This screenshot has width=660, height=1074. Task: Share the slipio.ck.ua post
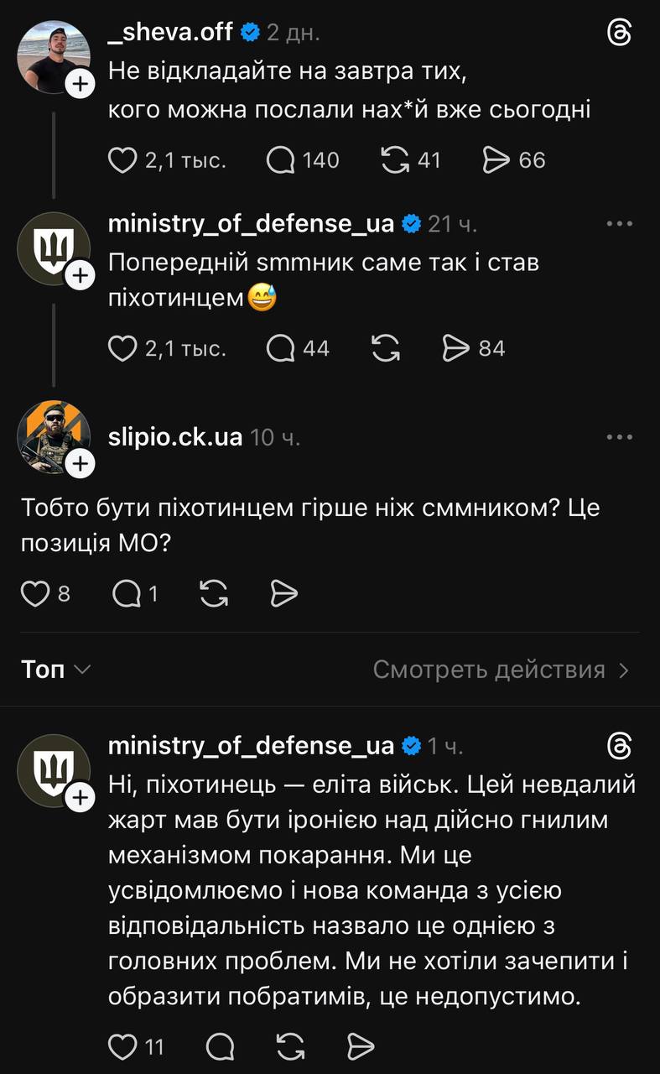click(284, 594)
